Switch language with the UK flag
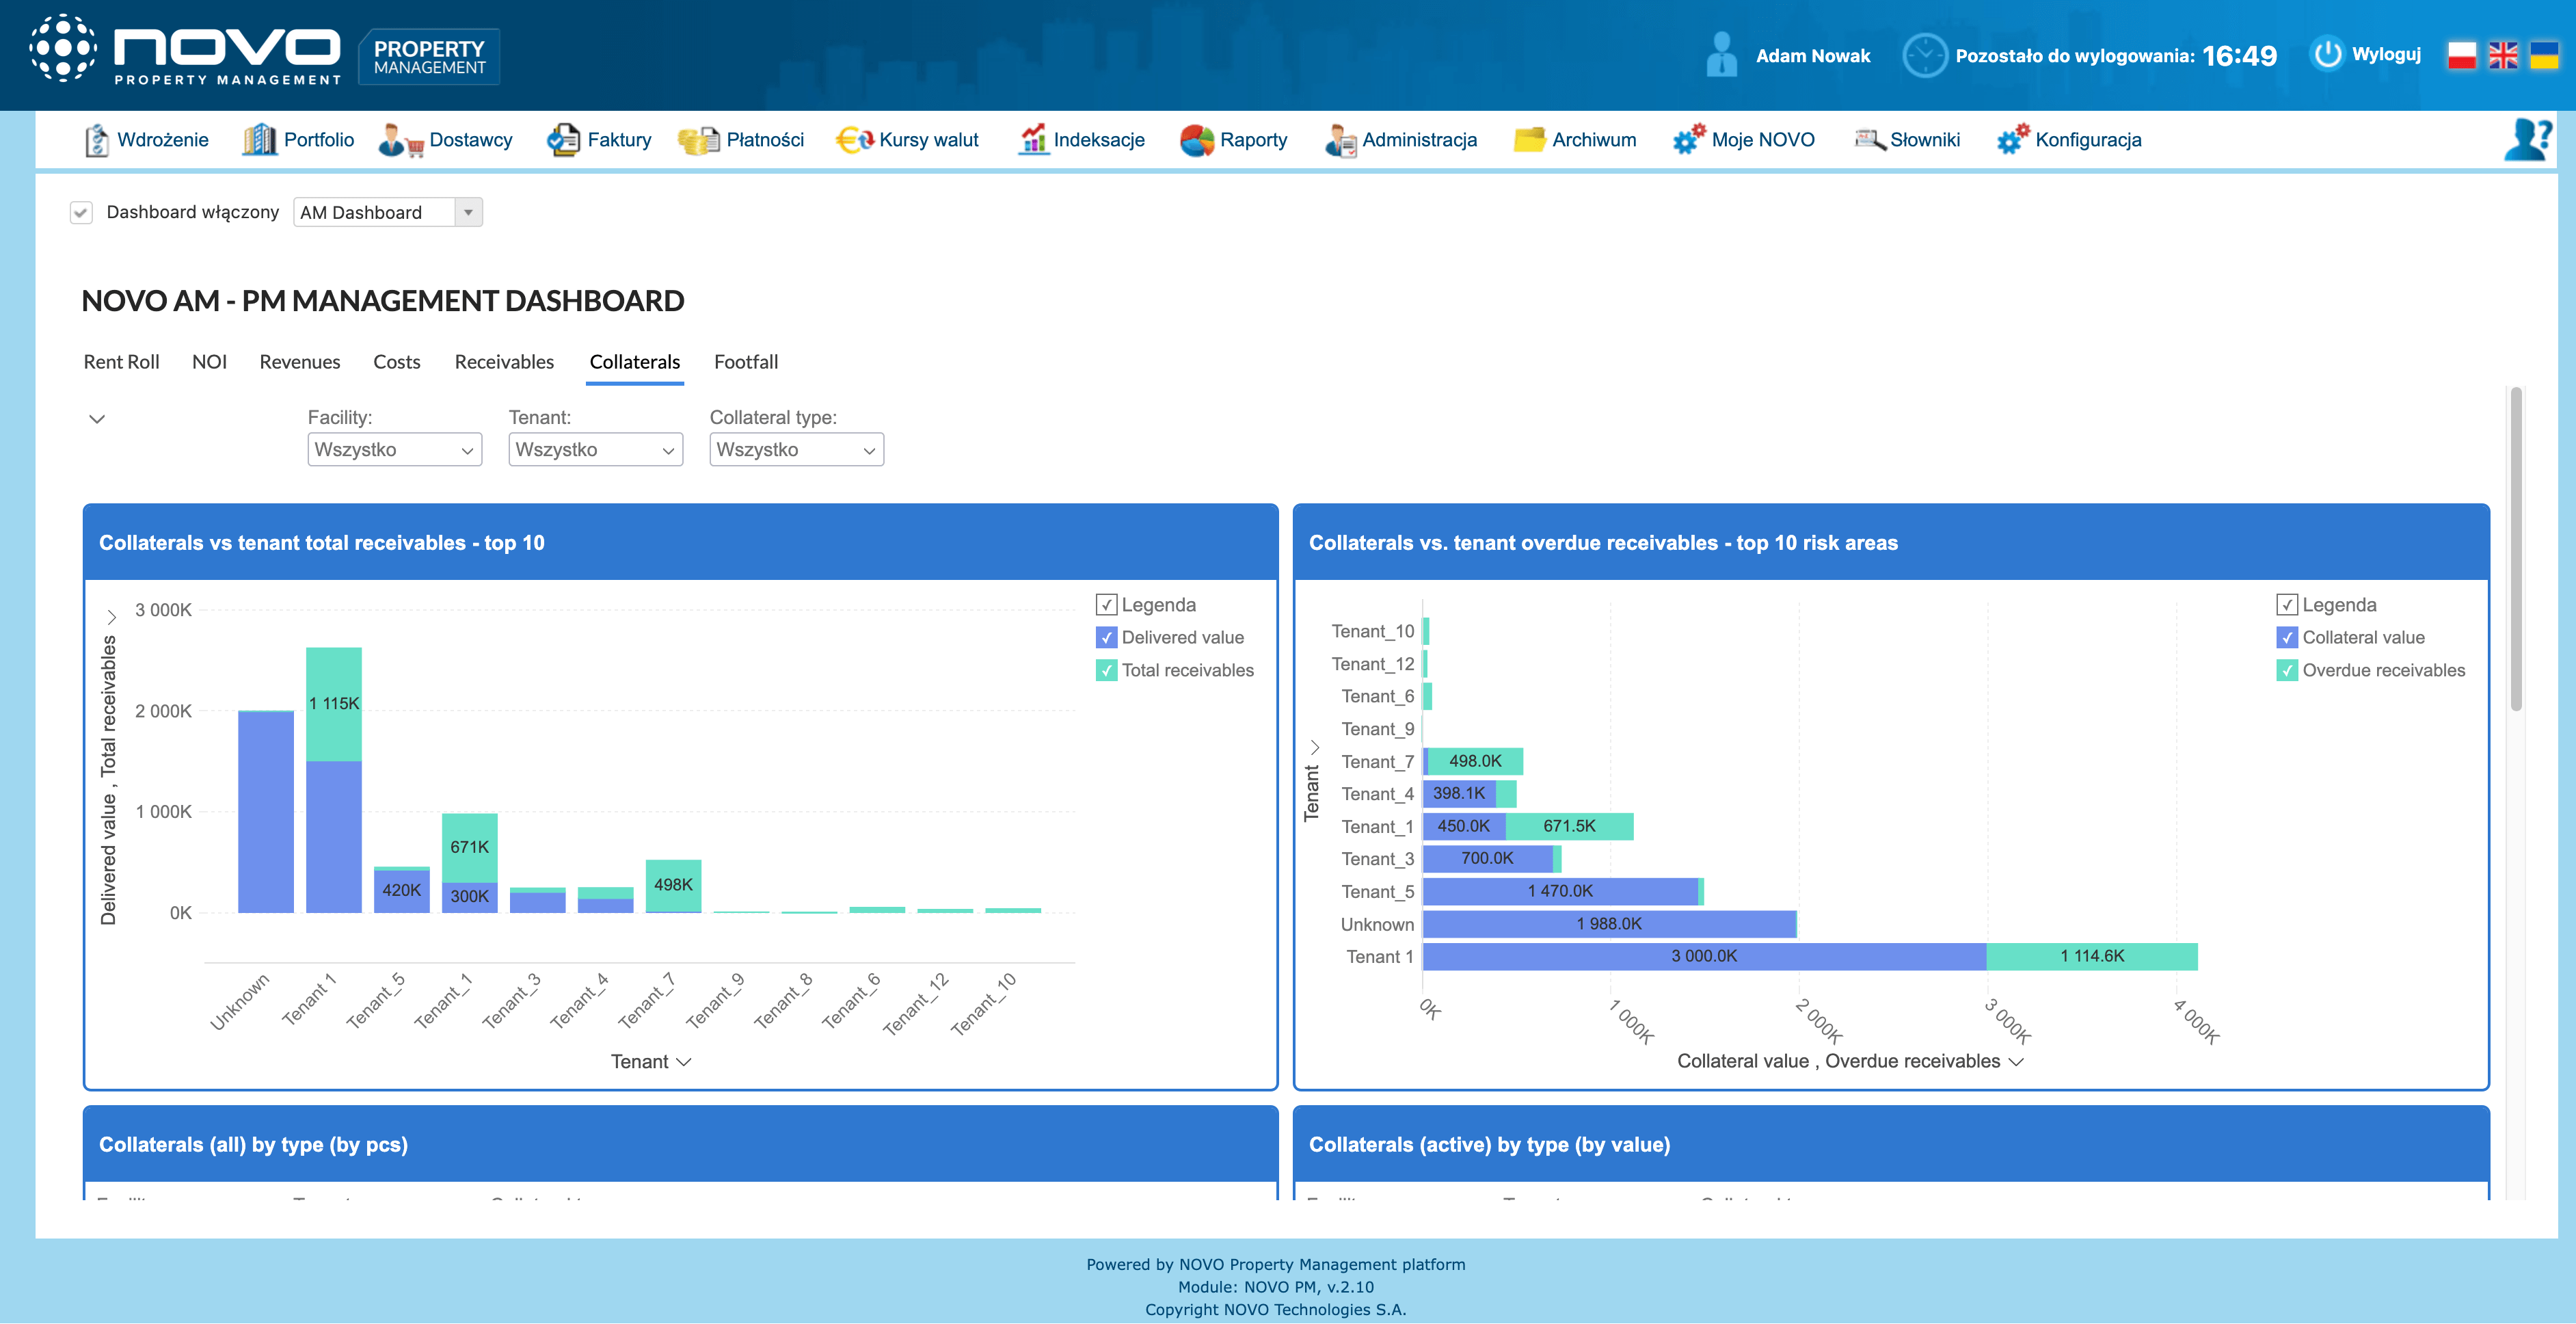 2503,55
